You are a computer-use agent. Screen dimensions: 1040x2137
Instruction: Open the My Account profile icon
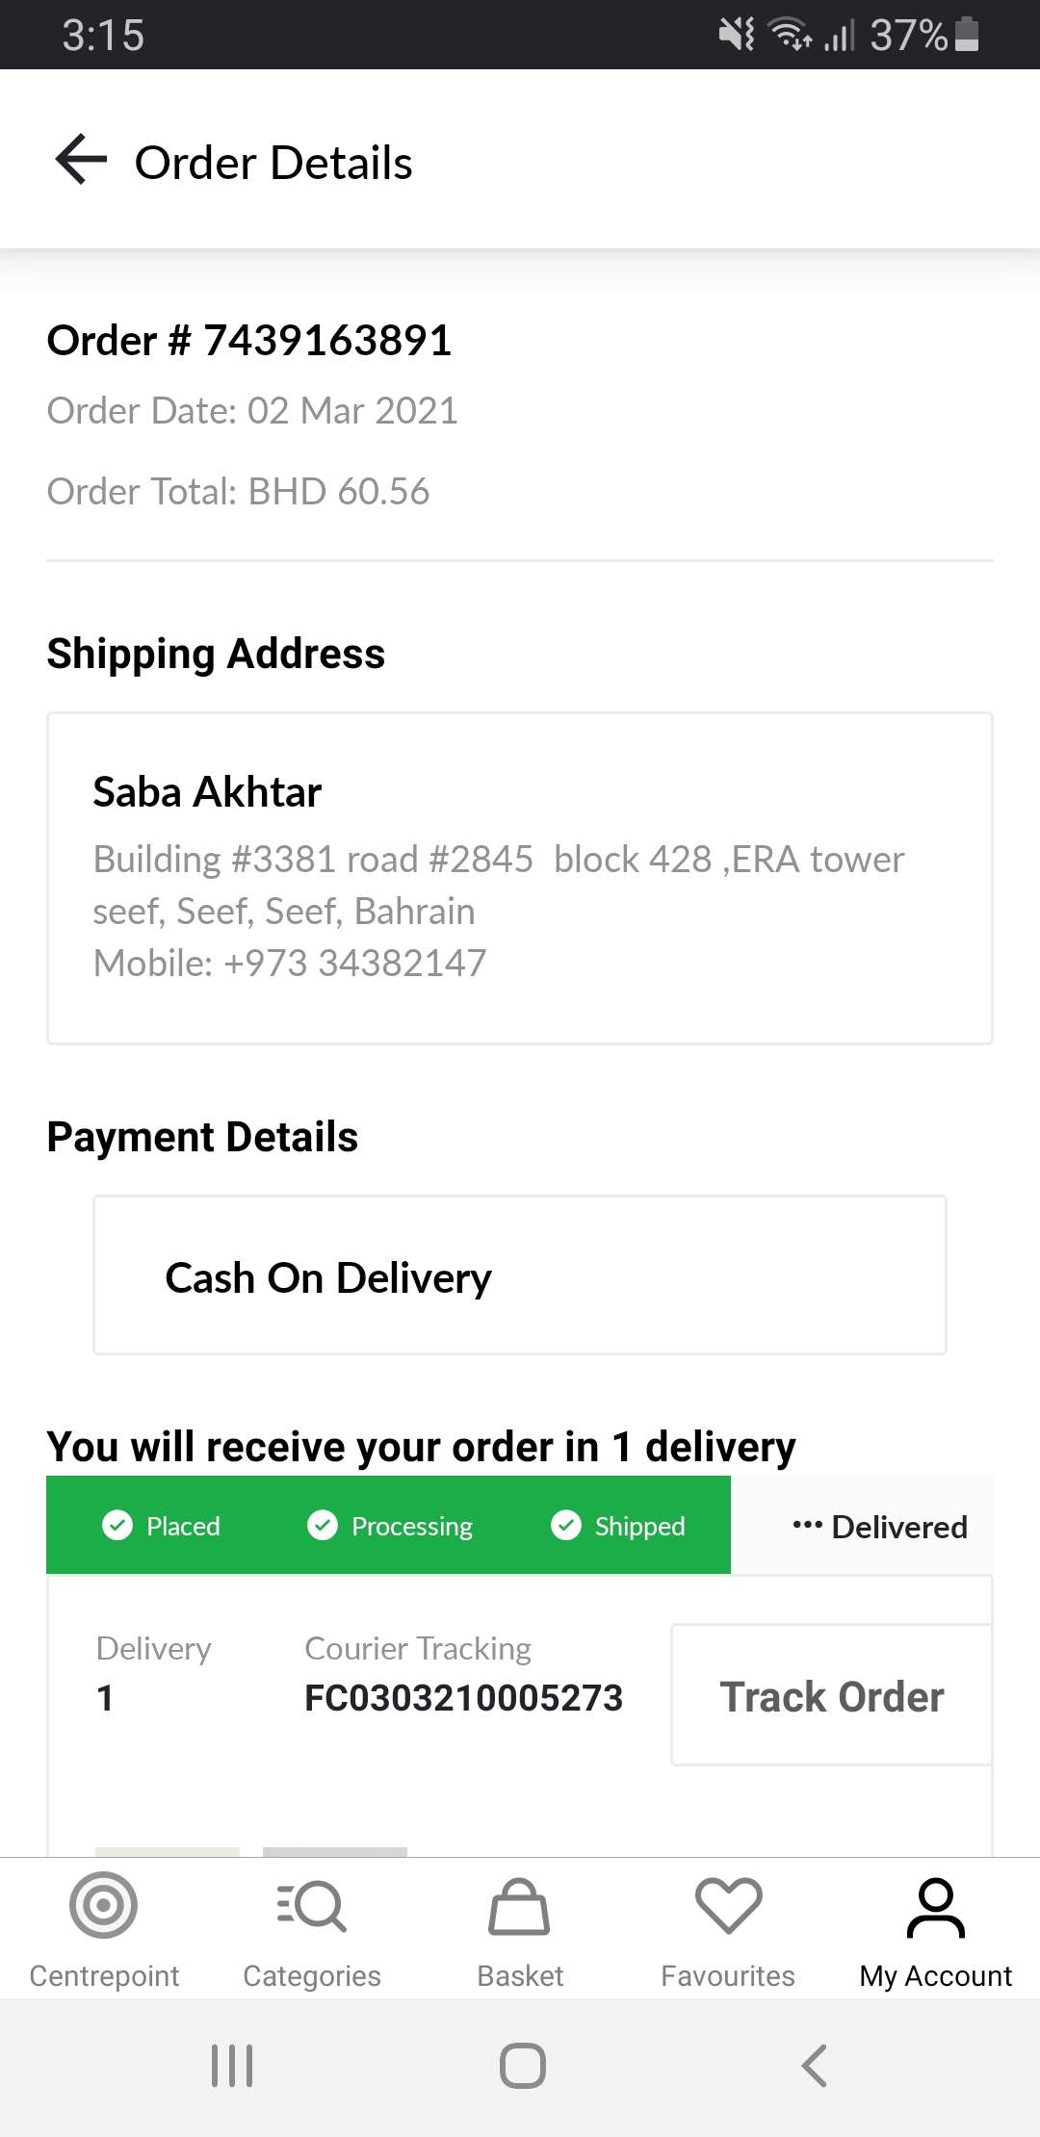click(x=936, y=1906)
